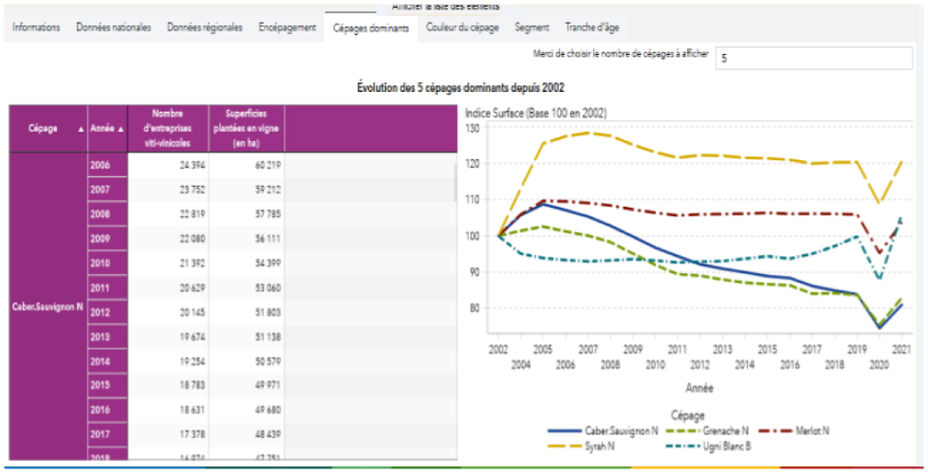Viewport: 928px width, 473px height.
Task: Select the 2013 year cell in the table
Action: pos(107,338)
